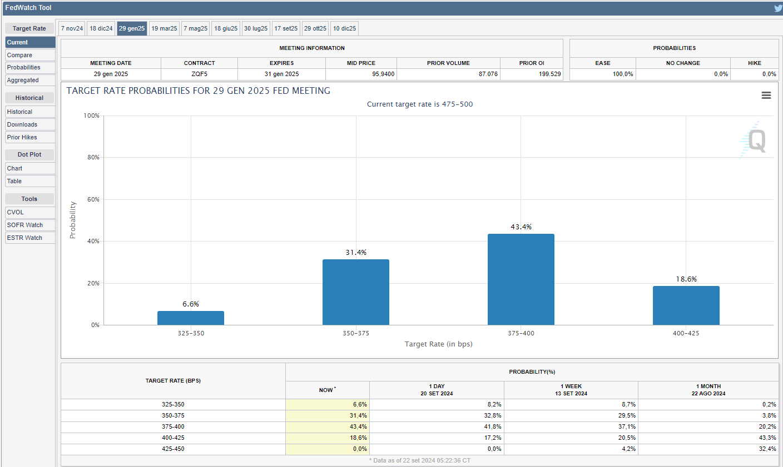Viewport: 783px width, 467px height.
Task: Click the Twitter bird icon
Action: [x=777, y=8]
